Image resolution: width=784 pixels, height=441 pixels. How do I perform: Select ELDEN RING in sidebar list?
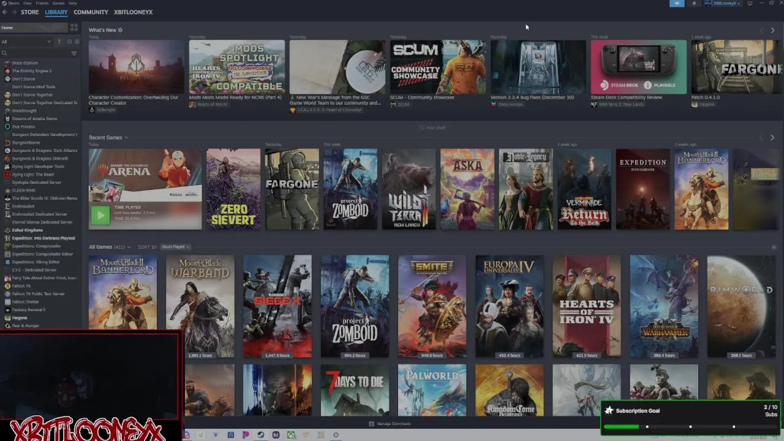point(23,190)
